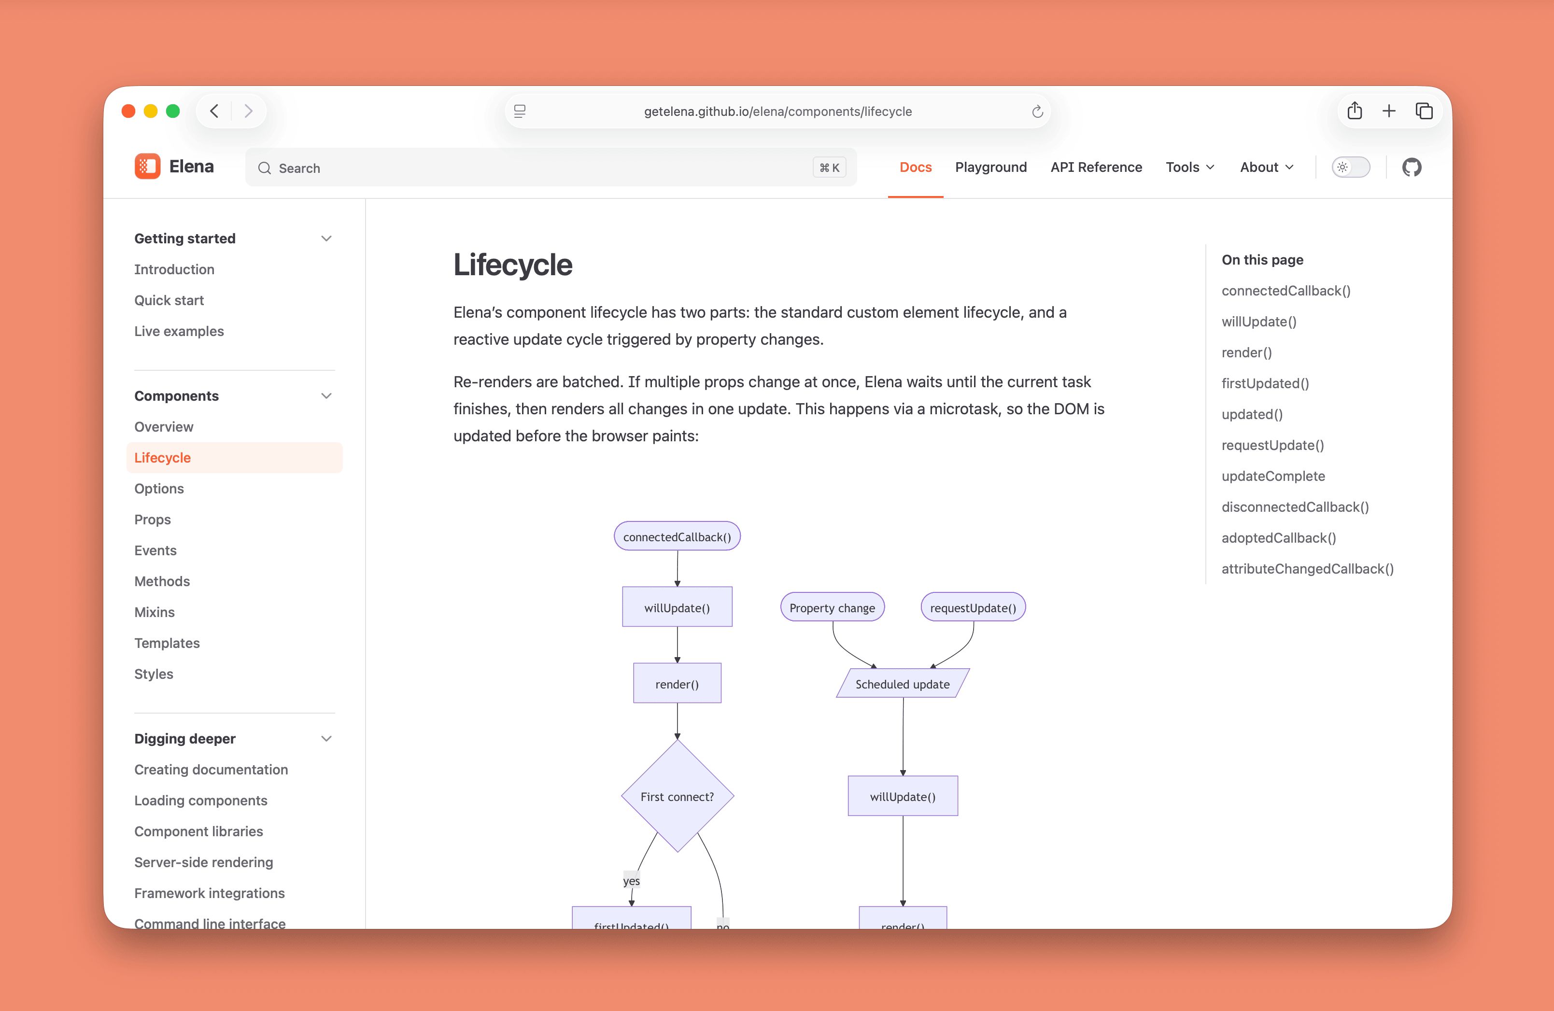Open the Quick start page
The height and width of the screenshot is (1011, 1554).
pos(169,299)
